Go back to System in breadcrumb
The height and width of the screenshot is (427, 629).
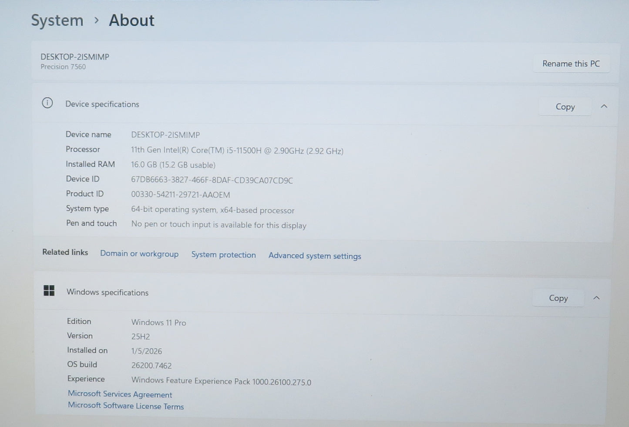coord(57,20)
